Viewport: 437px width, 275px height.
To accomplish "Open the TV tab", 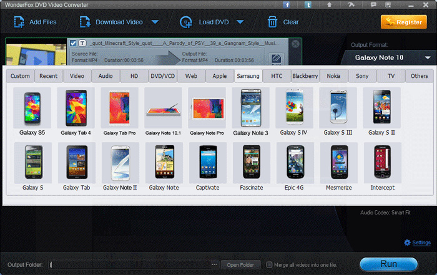I will 391,76.
